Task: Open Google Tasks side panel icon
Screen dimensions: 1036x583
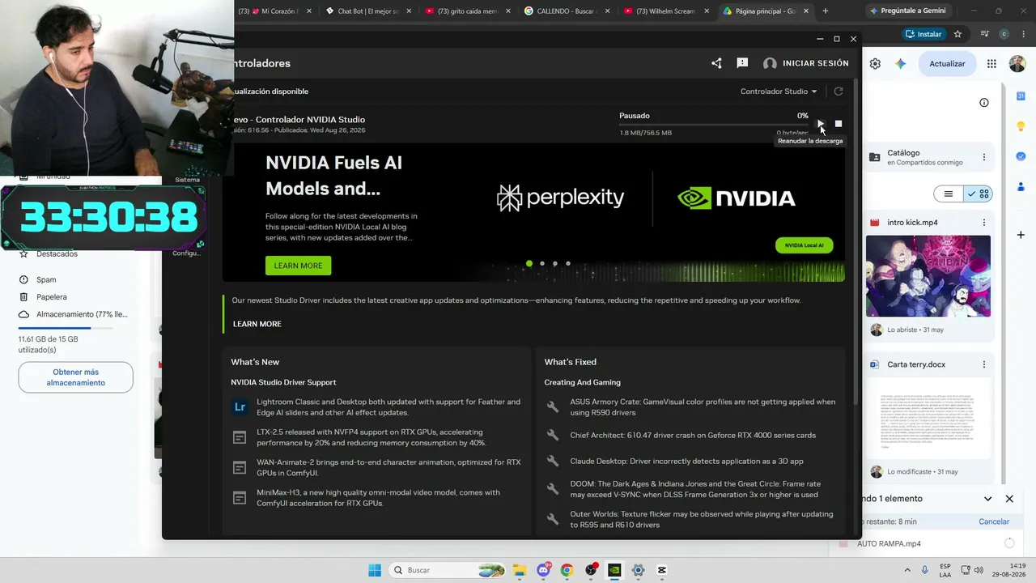Action: coord(1021,156)
